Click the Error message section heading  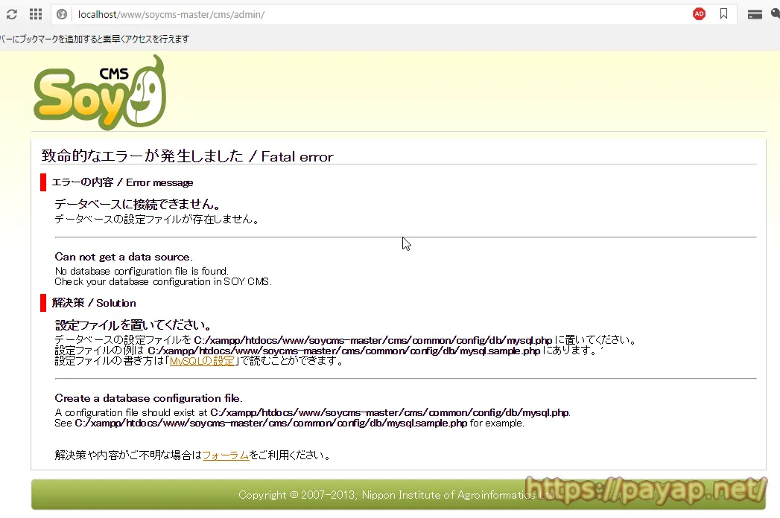click(x=122, y=182)
